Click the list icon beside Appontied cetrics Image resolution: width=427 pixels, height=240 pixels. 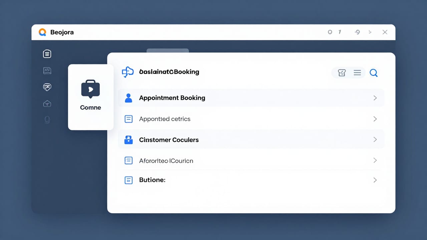[128, 119]
